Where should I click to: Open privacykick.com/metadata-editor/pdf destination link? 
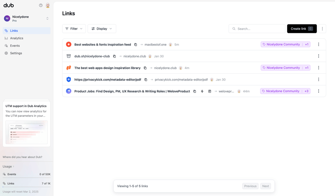pyautogui.click(x=181, y=80)
